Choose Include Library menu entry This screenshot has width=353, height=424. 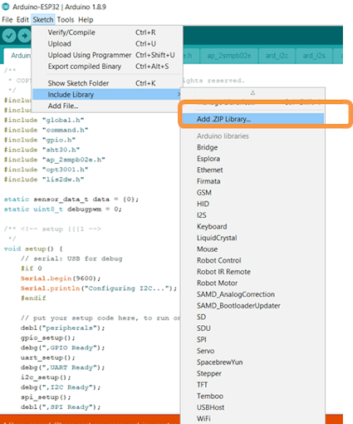coord(107,95)
